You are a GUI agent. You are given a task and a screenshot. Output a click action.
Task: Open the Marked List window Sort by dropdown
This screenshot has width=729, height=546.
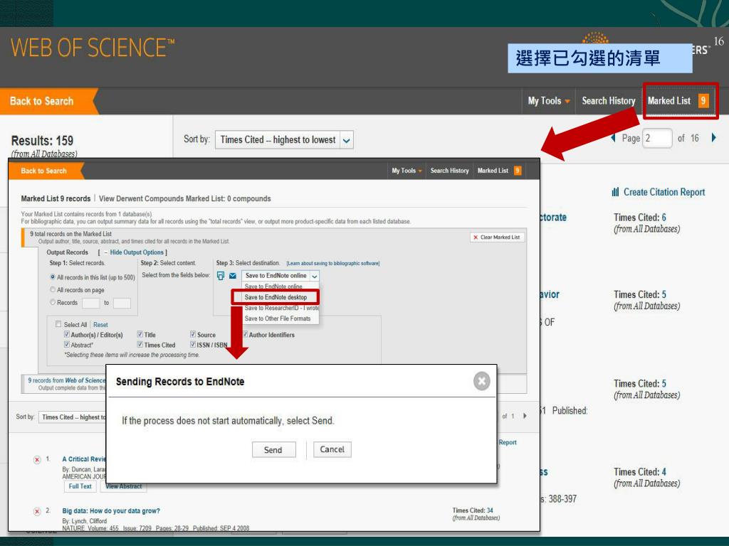(73, 417)
